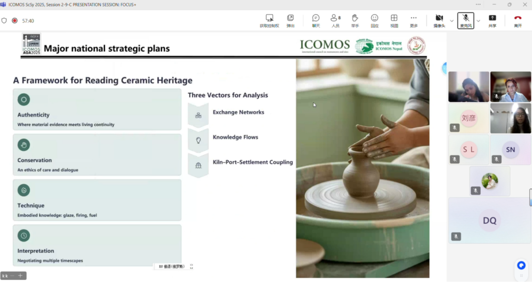Click the request control (获取控制权) icon
532x282 pixels.
[x=269, y=21]
